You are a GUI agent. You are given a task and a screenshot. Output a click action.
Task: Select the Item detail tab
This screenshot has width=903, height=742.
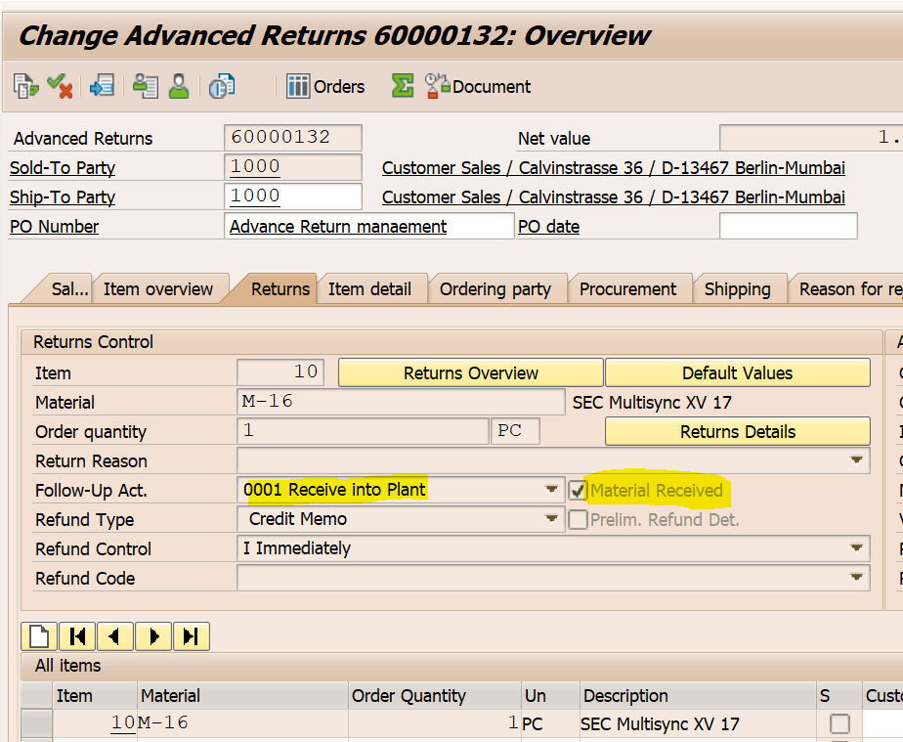click(372, 288)
